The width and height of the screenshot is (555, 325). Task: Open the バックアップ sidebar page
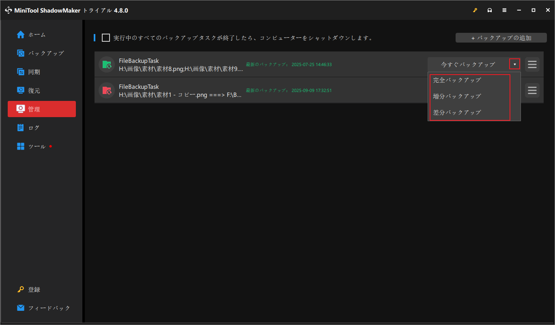point(42,53)
